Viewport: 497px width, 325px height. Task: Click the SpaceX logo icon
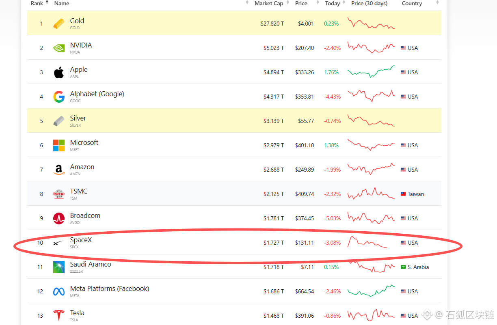coord(59,243)
